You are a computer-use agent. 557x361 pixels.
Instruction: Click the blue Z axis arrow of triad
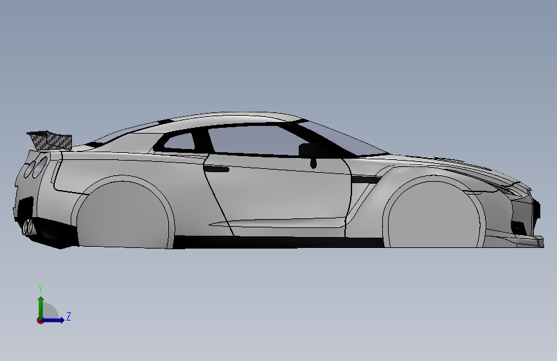click(53, 320)
